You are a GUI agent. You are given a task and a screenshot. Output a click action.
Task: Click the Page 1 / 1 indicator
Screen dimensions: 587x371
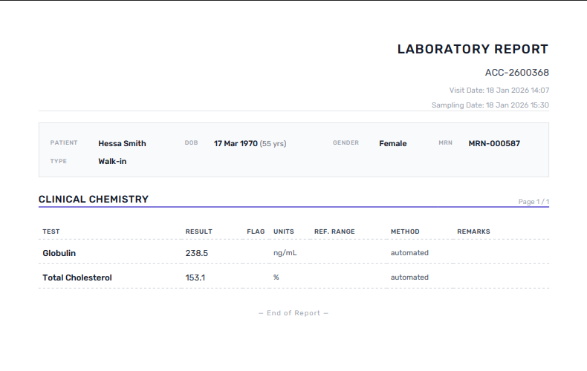point(534,202)
